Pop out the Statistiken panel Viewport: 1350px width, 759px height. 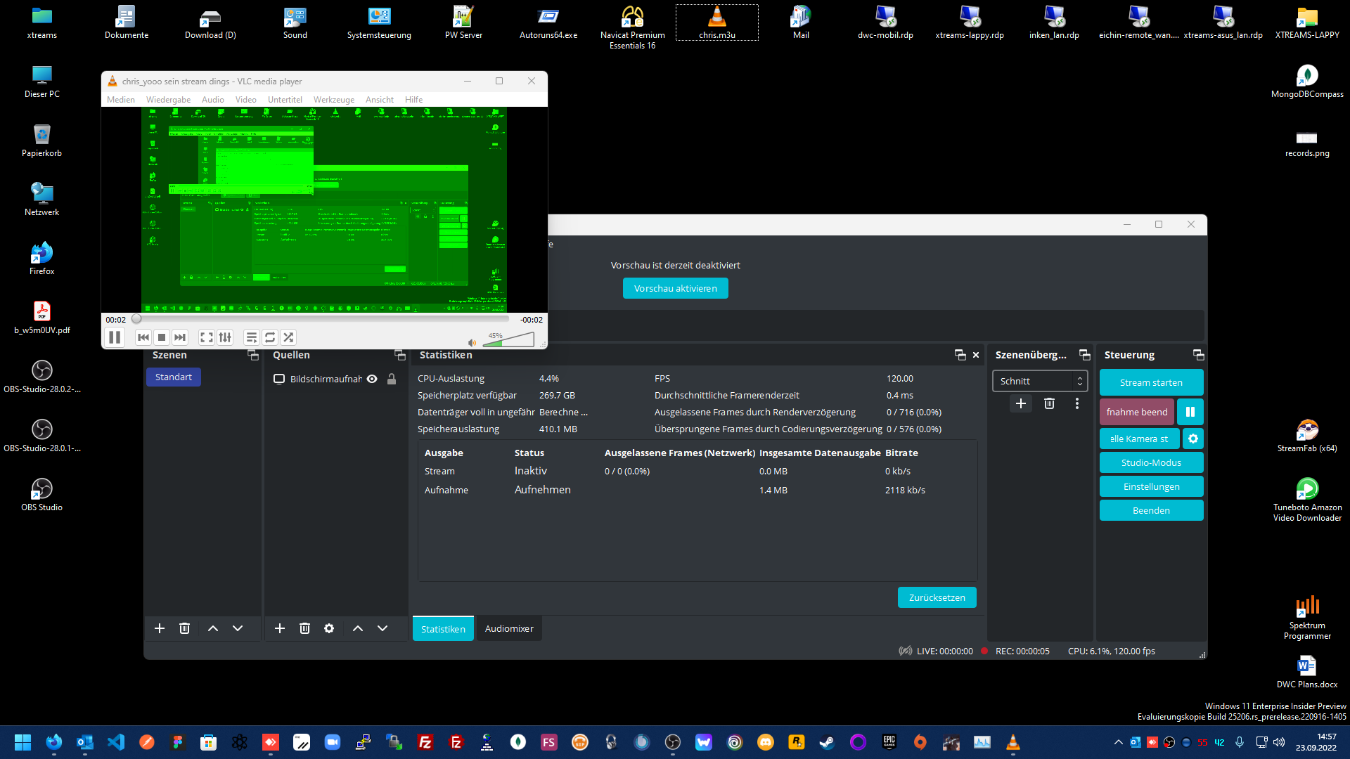(960, 355)
